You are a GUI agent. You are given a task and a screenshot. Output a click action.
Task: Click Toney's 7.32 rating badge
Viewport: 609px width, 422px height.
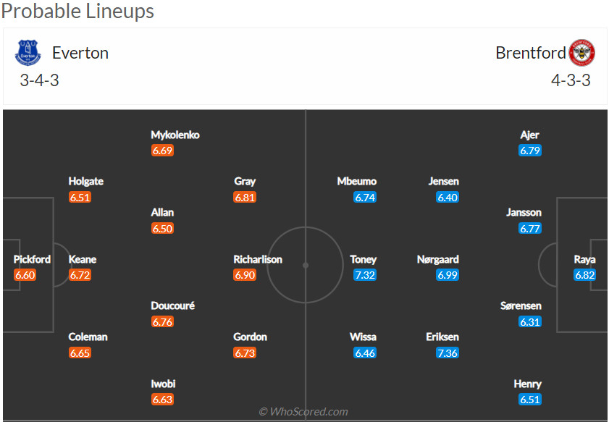point(365,275)
